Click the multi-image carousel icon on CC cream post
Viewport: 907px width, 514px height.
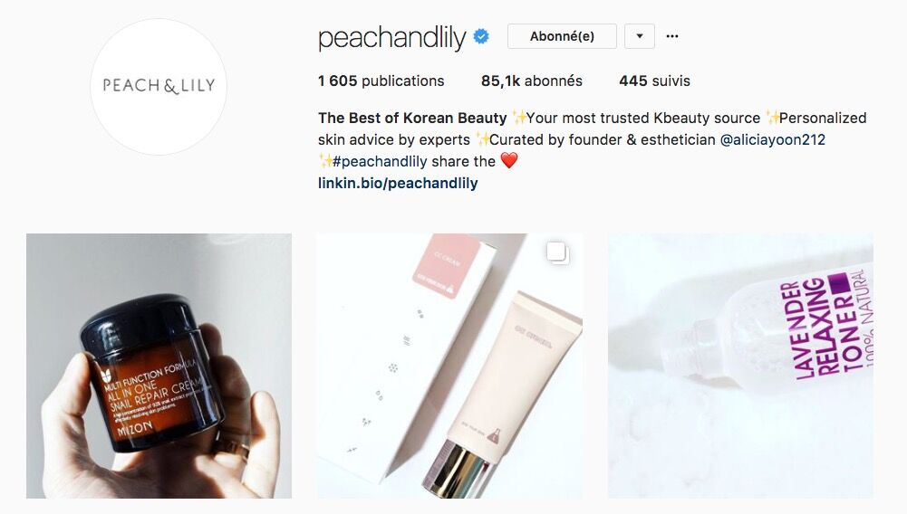[557, 253]
